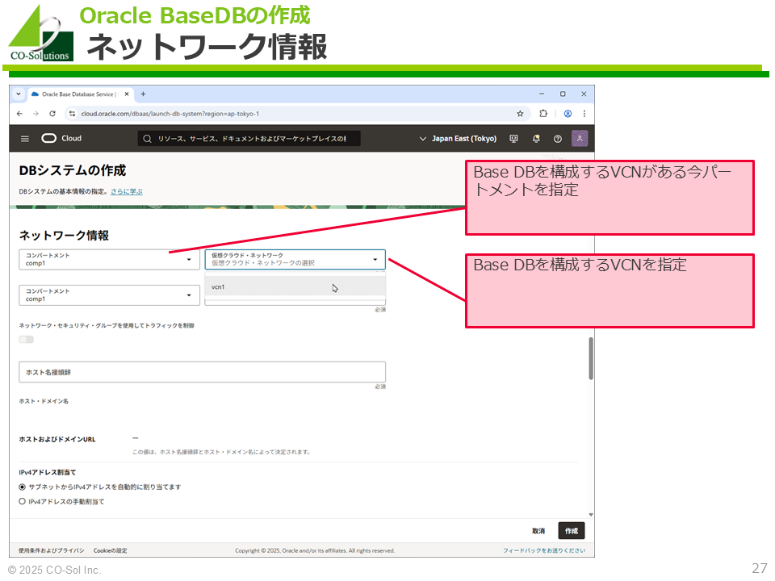Image resolution: width=775 pixels, height=581 pixels.
Task: Open the notifications bell icon
Action: coord(536,139)
